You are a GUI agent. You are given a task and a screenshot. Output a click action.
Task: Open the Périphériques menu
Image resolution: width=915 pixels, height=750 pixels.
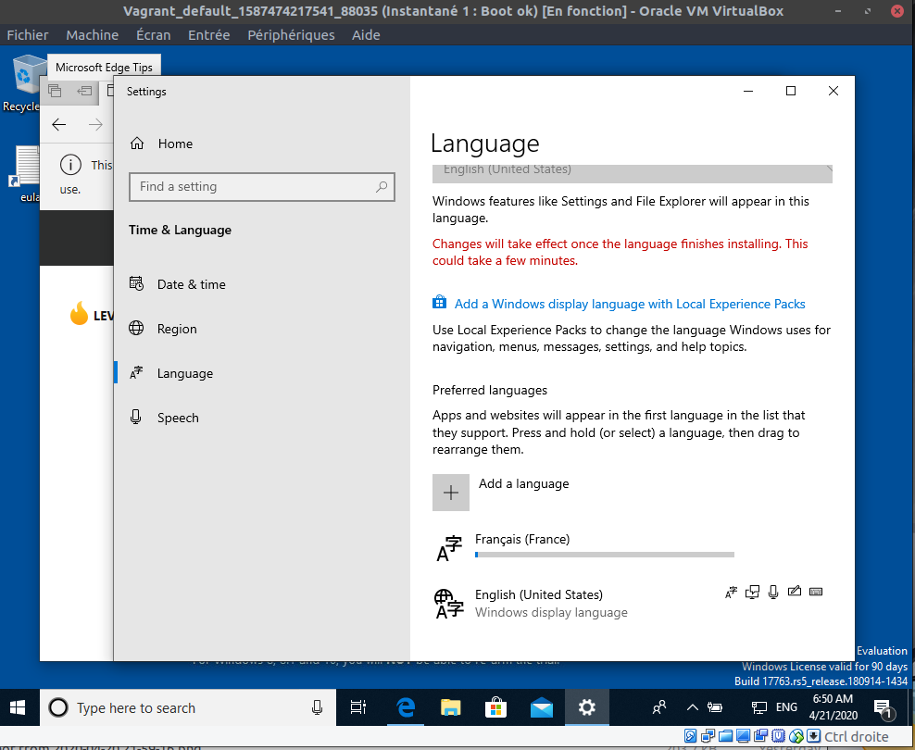291,34
